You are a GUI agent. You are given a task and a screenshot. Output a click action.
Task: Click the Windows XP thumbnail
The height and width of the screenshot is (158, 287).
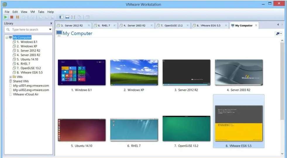[x=134, y=72]
